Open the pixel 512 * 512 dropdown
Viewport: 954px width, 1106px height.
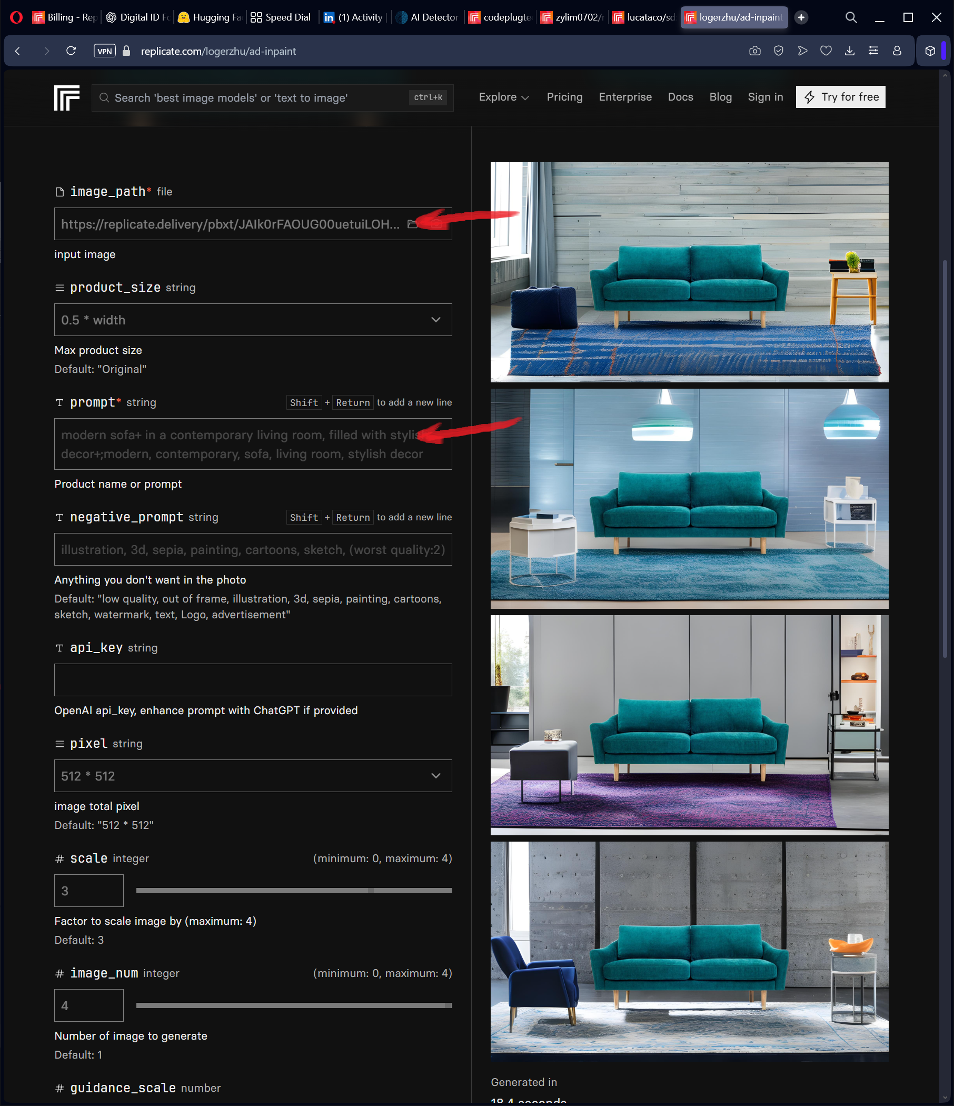253,776
